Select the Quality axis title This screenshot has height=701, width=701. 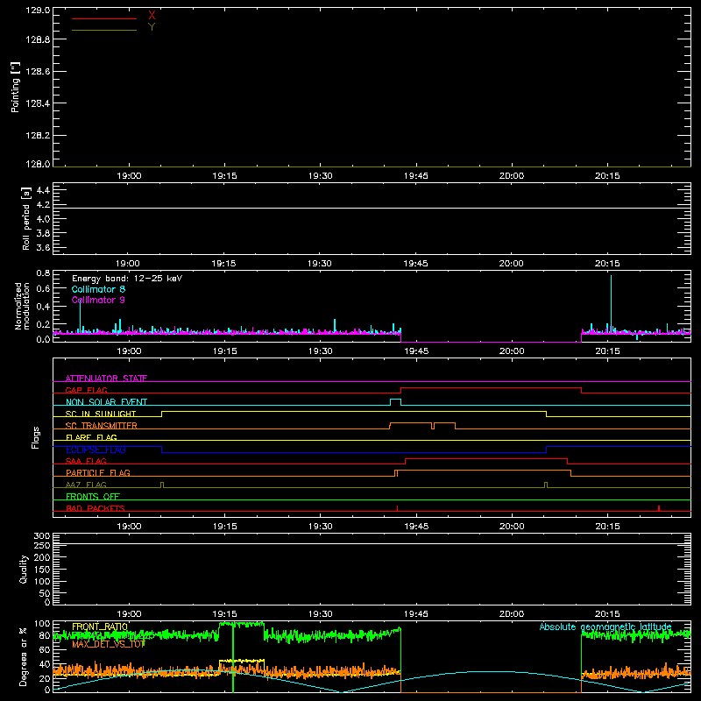pyautogui.click(x=24, y=569)
